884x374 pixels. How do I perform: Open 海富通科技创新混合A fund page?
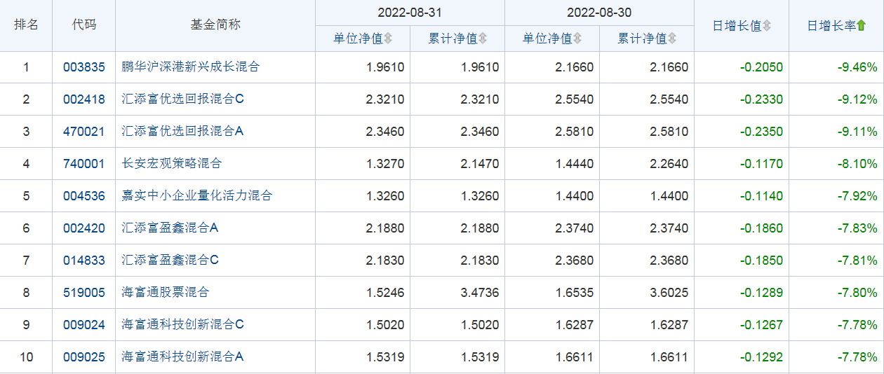click(182, 357)
